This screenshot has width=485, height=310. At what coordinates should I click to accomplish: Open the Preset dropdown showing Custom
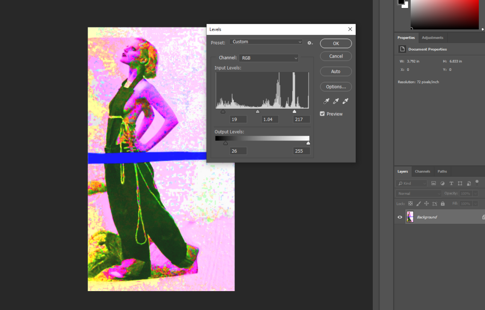(266, 42)
